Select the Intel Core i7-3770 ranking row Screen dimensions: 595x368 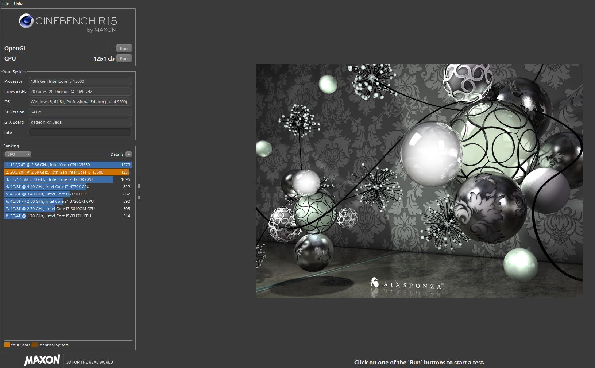(68, 194)
